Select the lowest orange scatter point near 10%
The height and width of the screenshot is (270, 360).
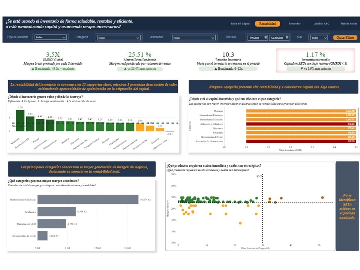point(240,223)
